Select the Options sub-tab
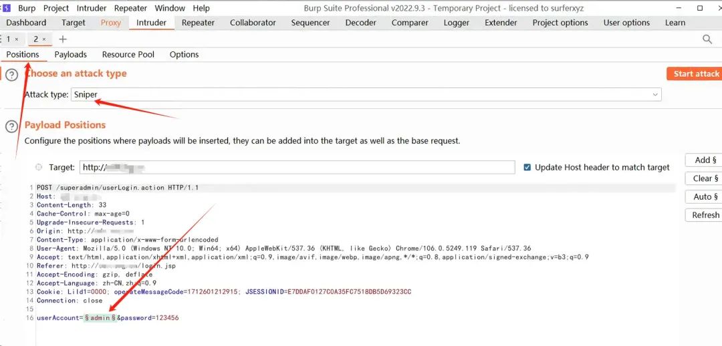This screenshot has height=346, width=722. click(185, 54)
